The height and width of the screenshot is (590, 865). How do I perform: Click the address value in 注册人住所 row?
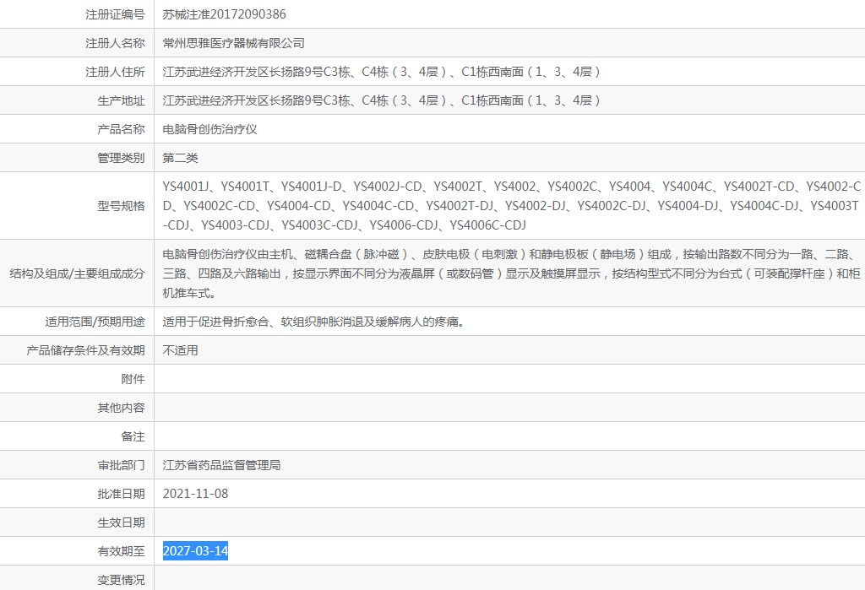(381, 72)
